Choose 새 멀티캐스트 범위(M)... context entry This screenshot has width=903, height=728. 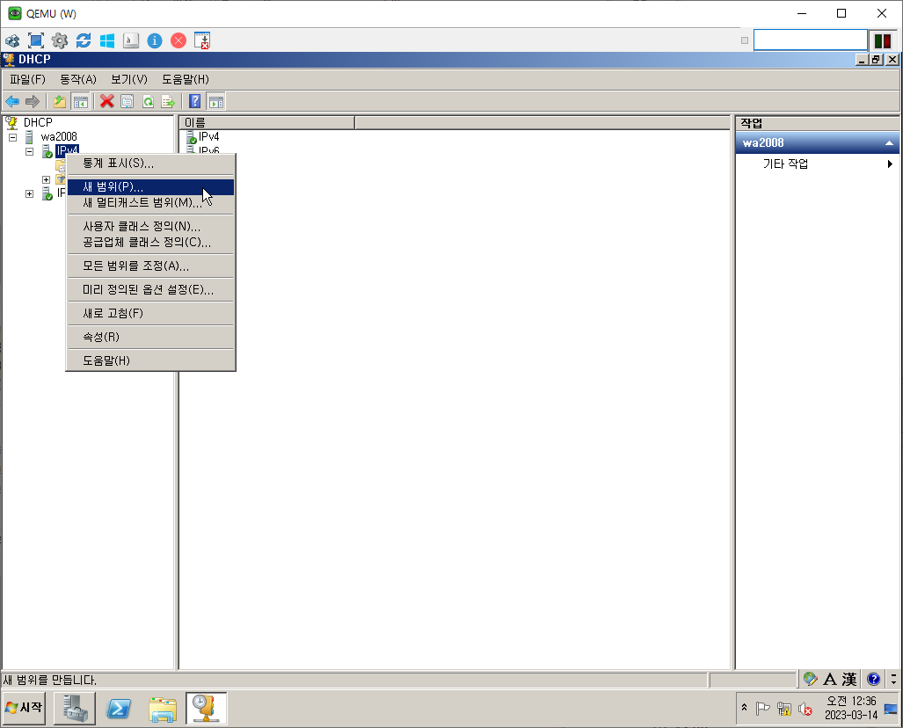[151, 203]
